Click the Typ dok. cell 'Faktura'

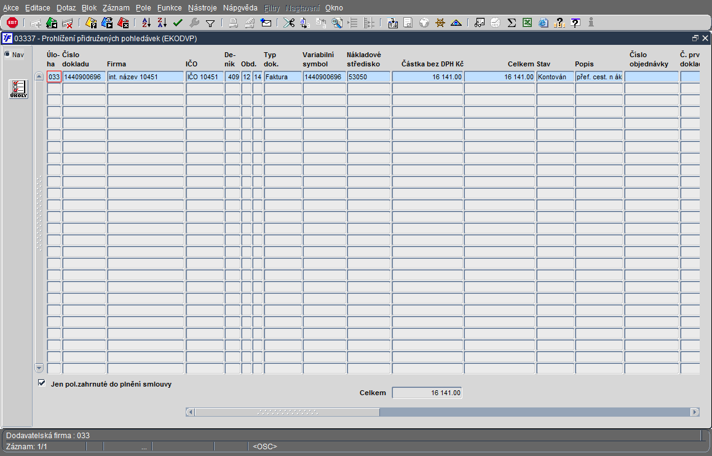point(282,77)
